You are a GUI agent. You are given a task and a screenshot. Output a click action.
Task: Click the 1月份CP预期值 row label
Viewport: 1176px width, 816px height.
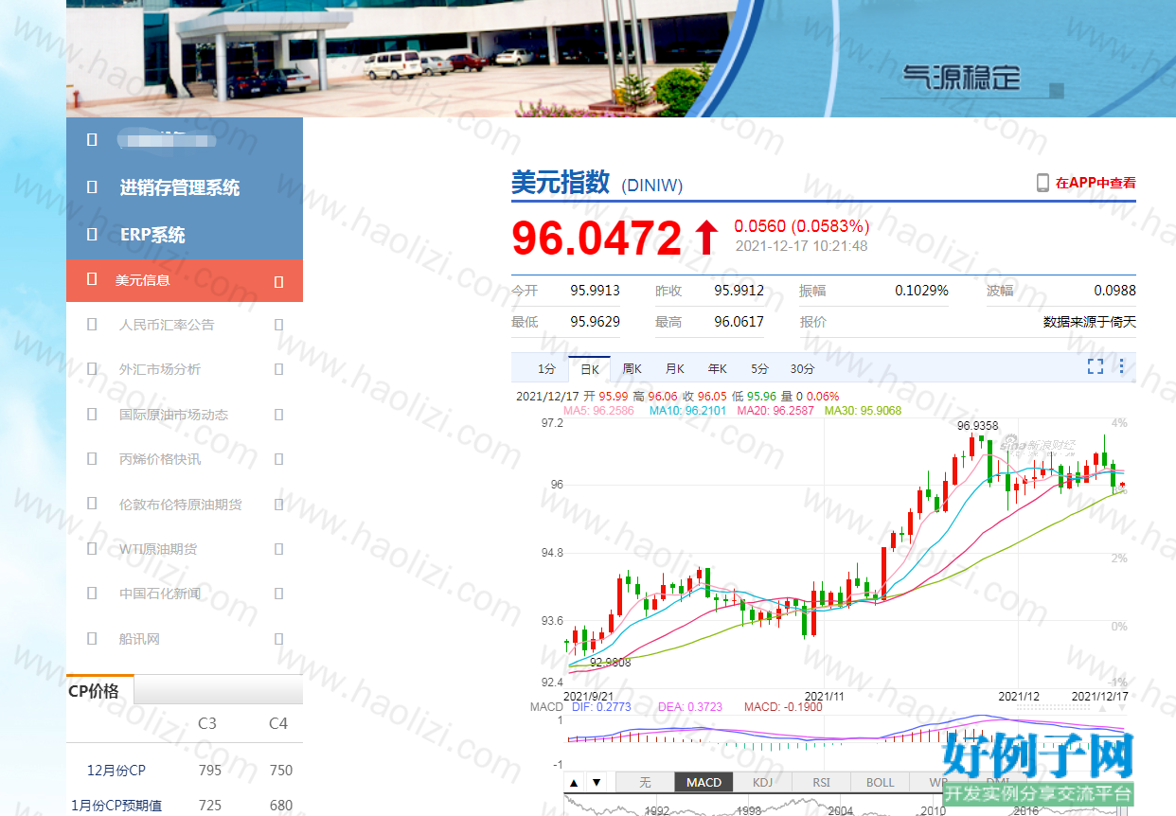(x=116, y=806)
